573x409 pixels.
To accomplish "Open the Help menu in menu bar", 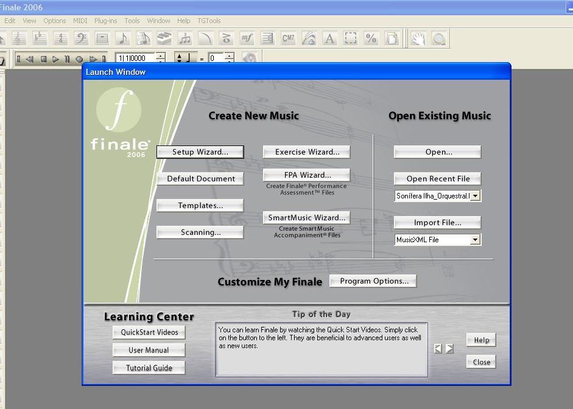I will click(x=183, y=21).
